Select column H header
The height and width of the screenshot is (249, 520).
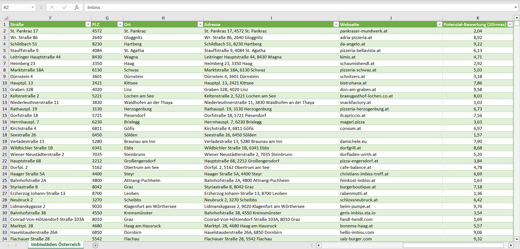point(163,18)
